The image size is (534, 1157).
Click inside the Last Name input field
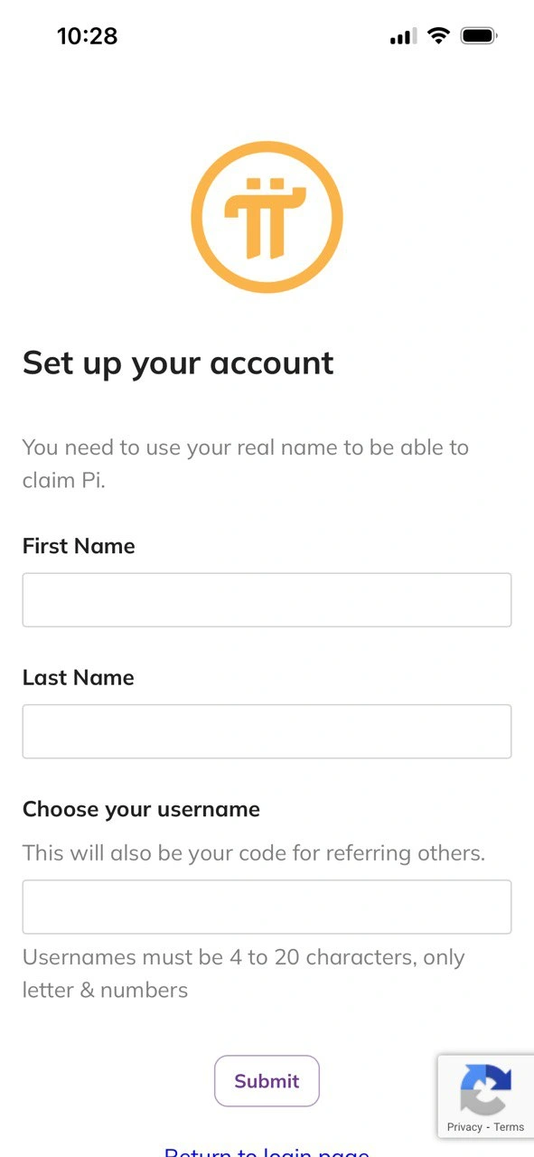(x=267, y=731)
